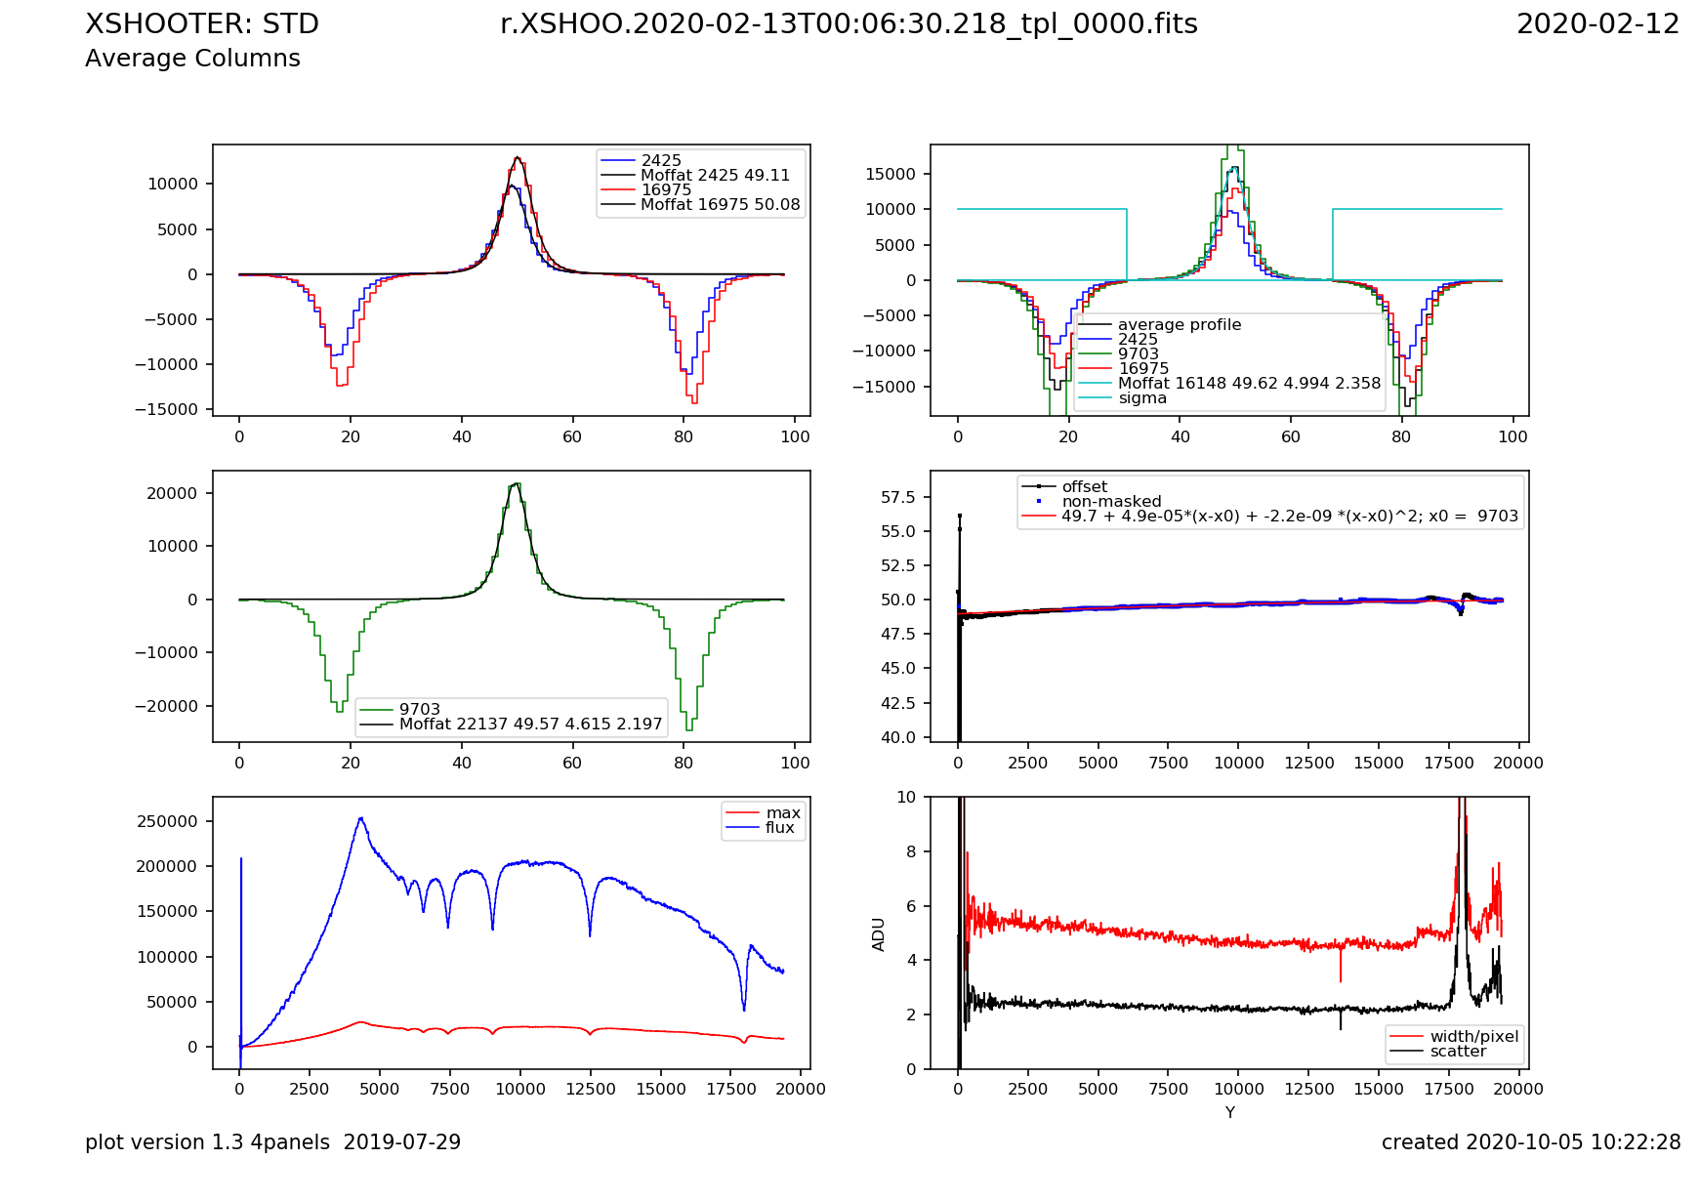
Task: Click the "Average Columns" subtitle
Action: (192, 59)
